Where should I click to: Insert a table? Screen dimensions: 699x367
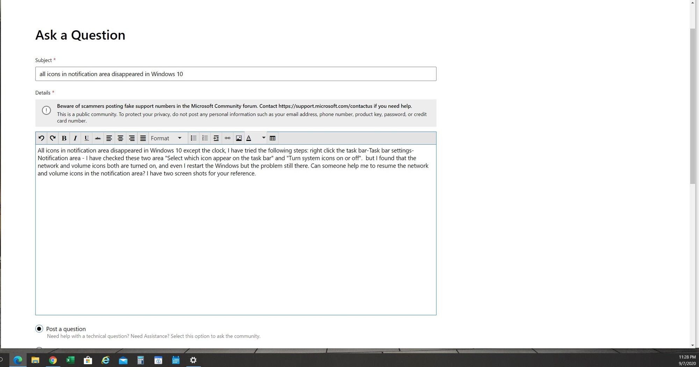(273, 138)
